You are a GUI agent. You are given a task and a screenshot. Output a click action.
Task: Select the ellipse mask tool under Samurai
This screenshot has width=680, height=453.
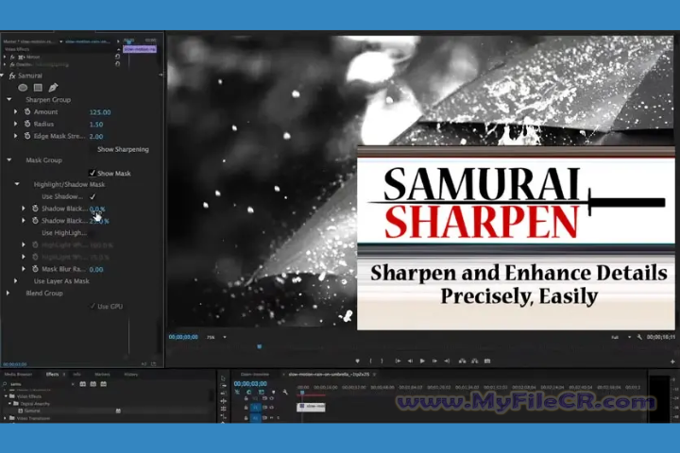coord(23,88)
